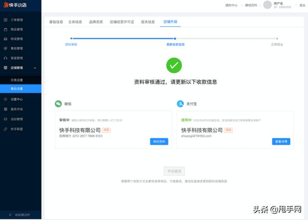
Task: Switch to the 店铺经营许可证 tab
Action: pyautogui.click(x=122, y=22)
